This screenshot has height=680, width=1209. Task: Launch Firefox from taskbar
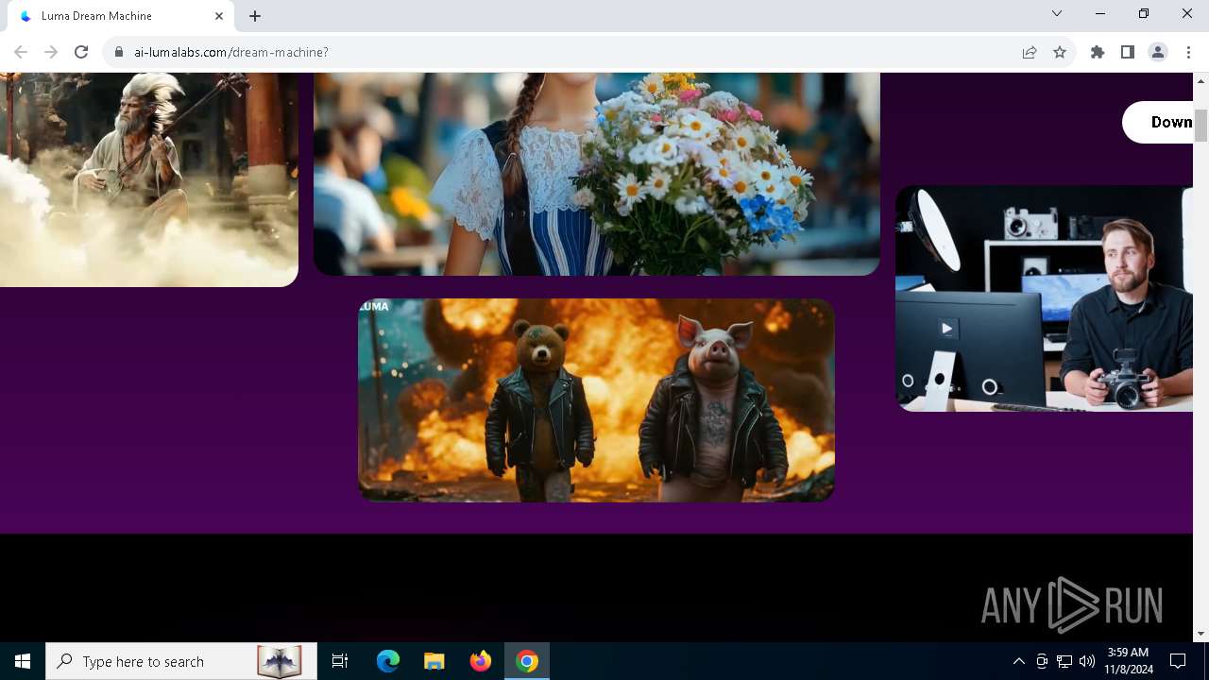click(481, 661)
